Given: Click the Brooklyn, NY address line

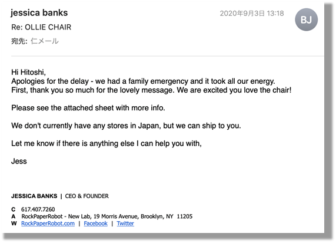Looking at the screenshot, I should (x=107, y=216).
